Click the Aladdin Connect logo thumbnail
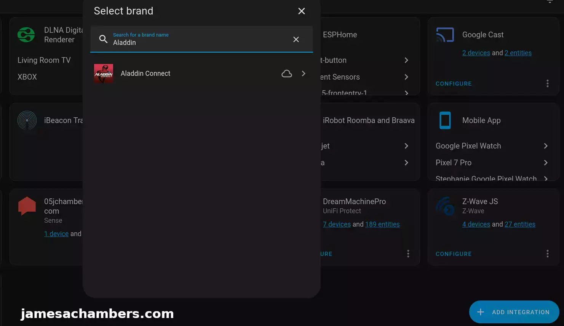This screenshot has height=326, width=564. (104, 74)
